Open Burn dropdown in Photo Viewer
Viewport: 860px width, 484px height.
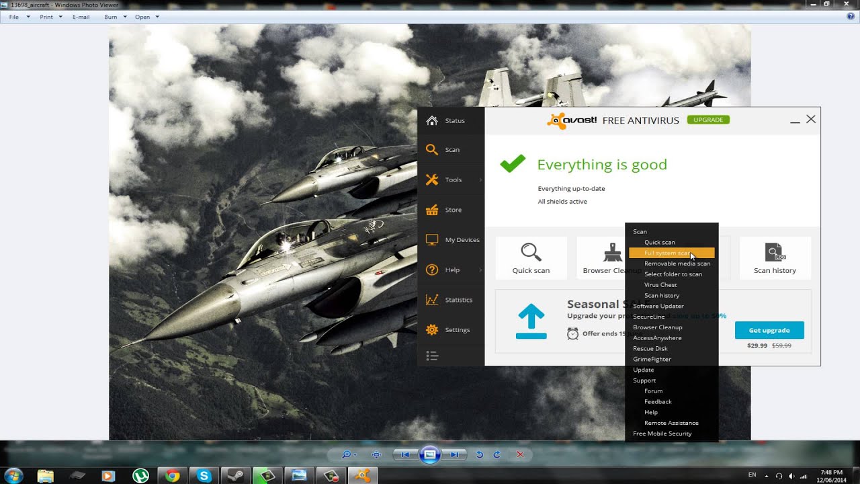pyautogui.click(x=115, y=17)
